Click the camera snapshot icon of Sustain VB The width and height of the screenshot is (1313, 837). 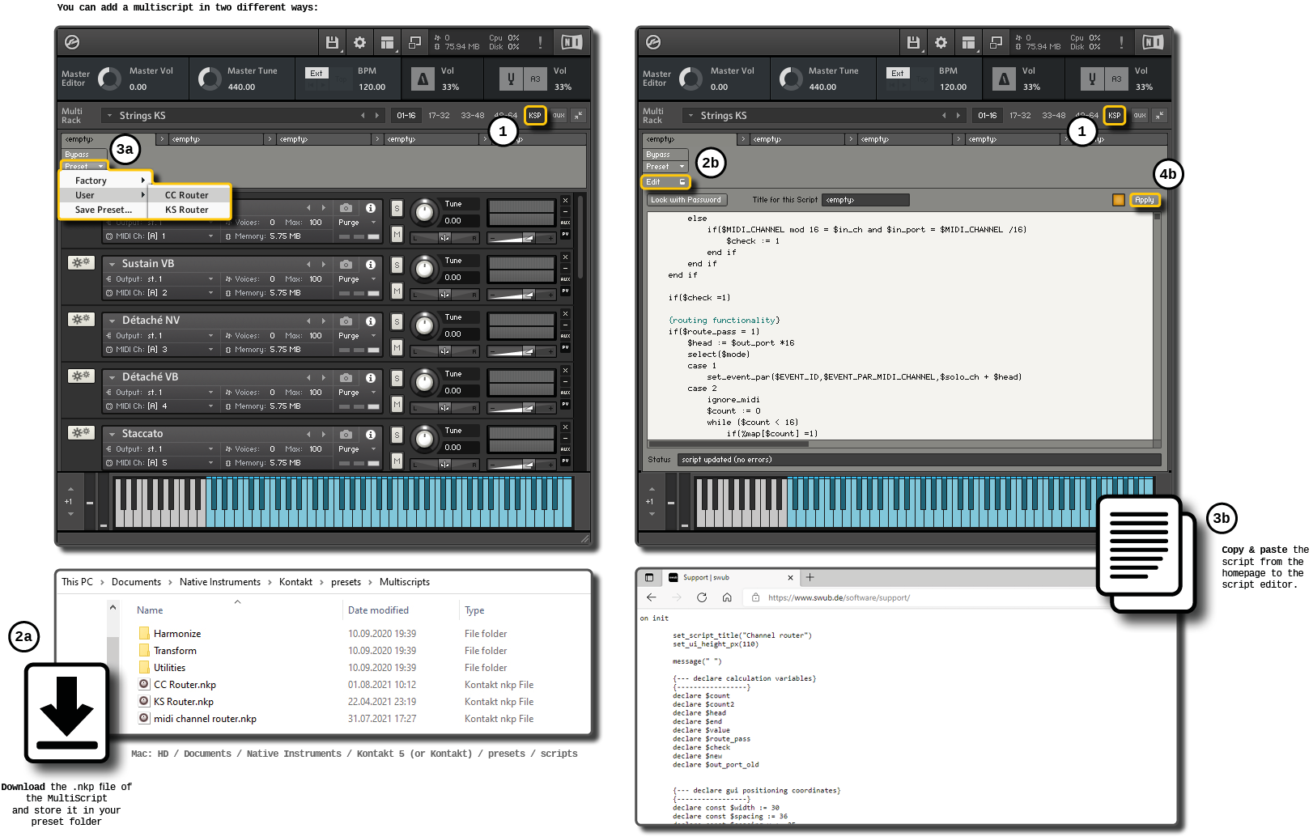[346, 265]
